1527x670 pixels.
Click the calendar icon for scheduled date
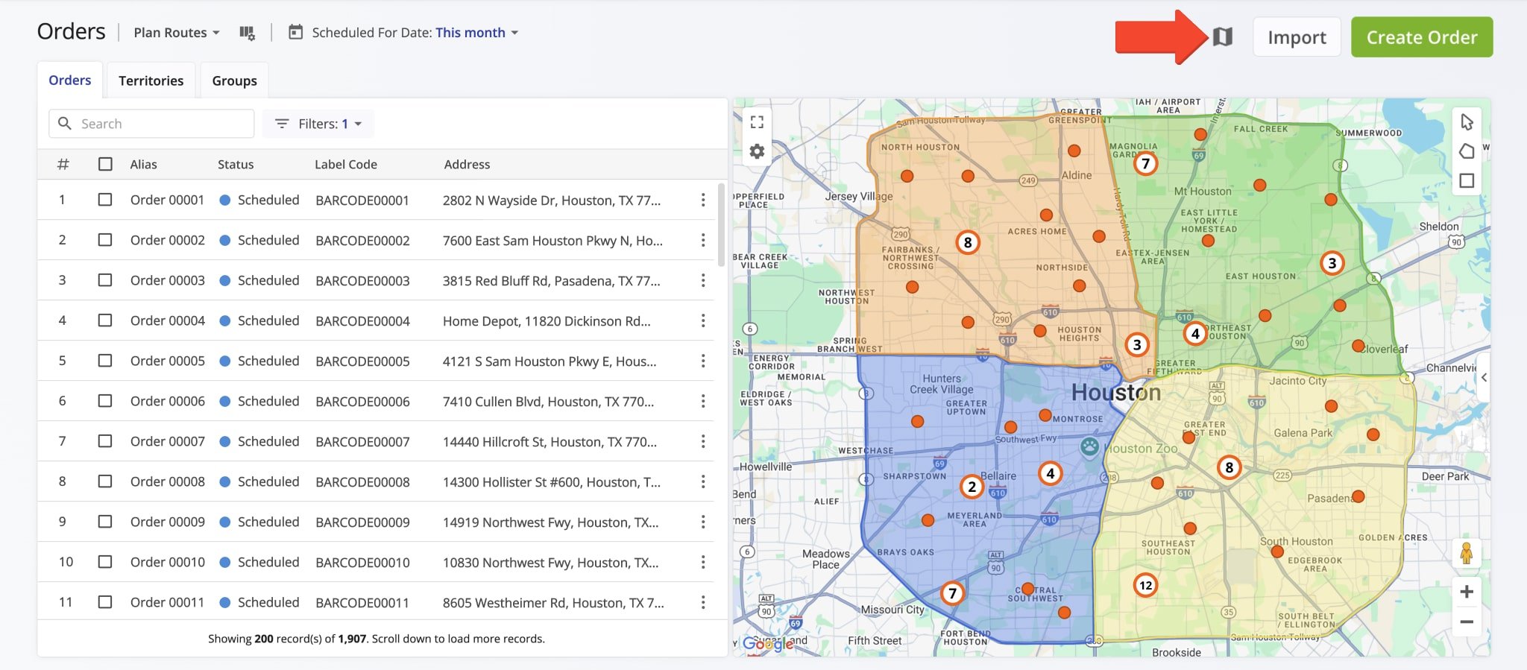coord(295,32)
